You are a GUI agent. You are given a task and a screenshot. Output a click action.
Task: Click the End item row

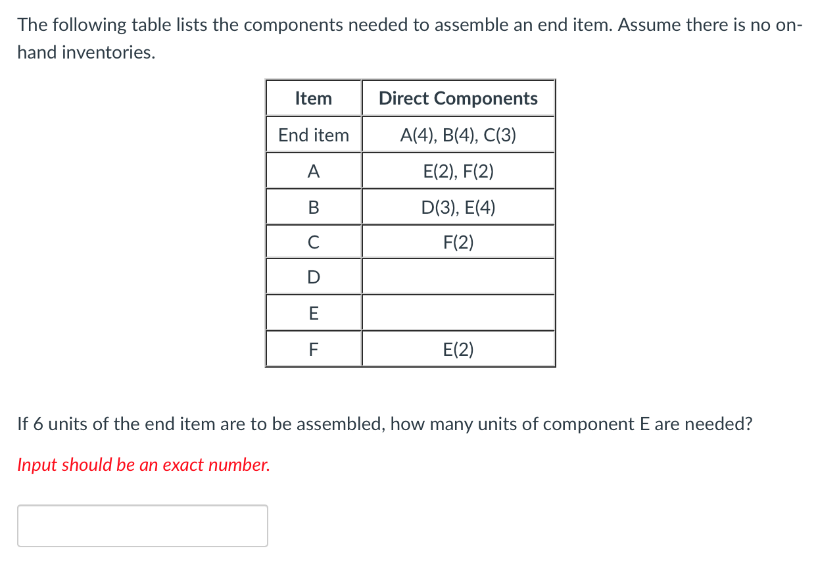(x=313, y=135)
